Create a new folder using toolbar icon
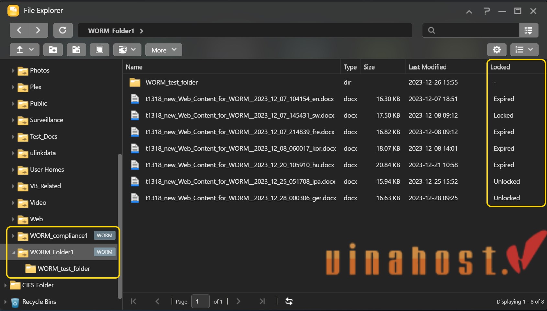547x311 pixels. click(53, 50)
